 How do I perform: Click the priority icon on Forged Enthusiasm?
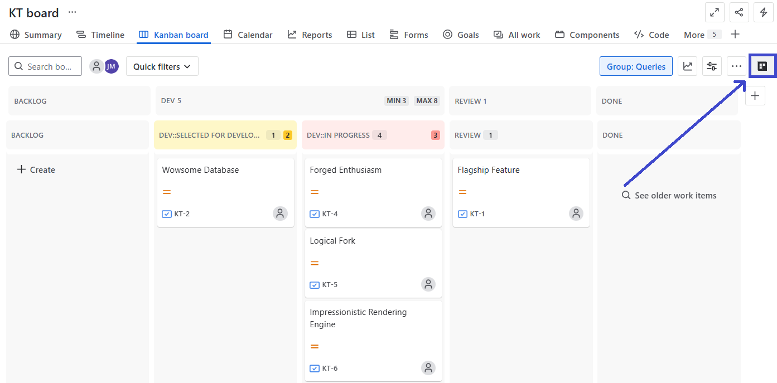tap(314, 191)
